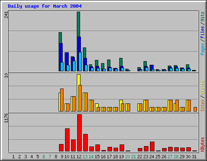Click day 1 on the x-axis
The image size is (207, 161).
[x=13, y=157]
